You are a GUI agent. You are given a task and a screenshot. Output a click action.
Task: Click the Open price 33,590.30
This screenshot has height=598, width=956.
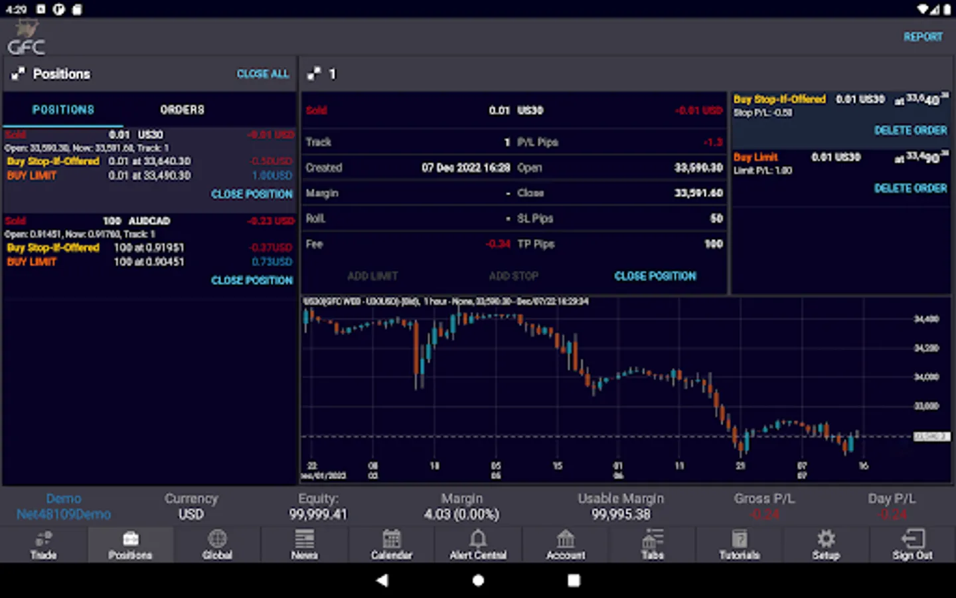click(698, 167)
